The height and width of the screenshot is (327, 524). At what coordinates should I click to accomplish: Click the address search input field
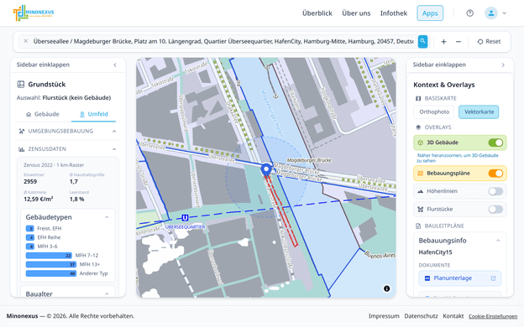point(223,41)
